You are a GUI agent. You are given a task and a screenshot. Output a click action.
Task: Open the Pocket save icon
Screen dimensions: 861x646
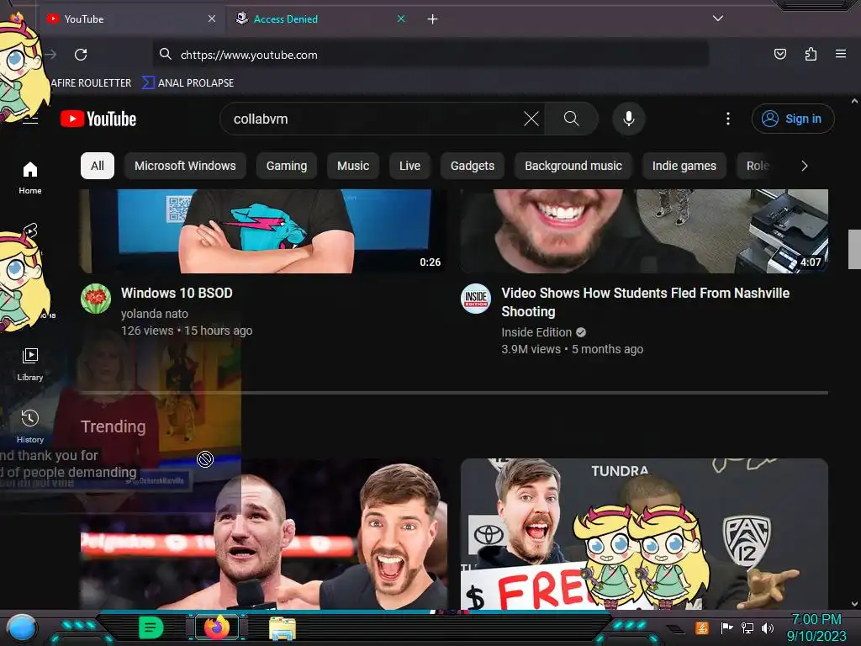779,54
